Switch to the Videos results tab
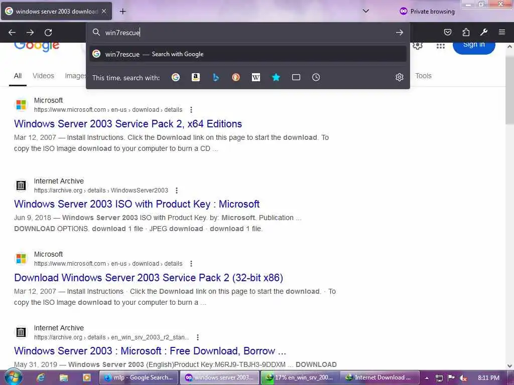 (x=43, y=76)
